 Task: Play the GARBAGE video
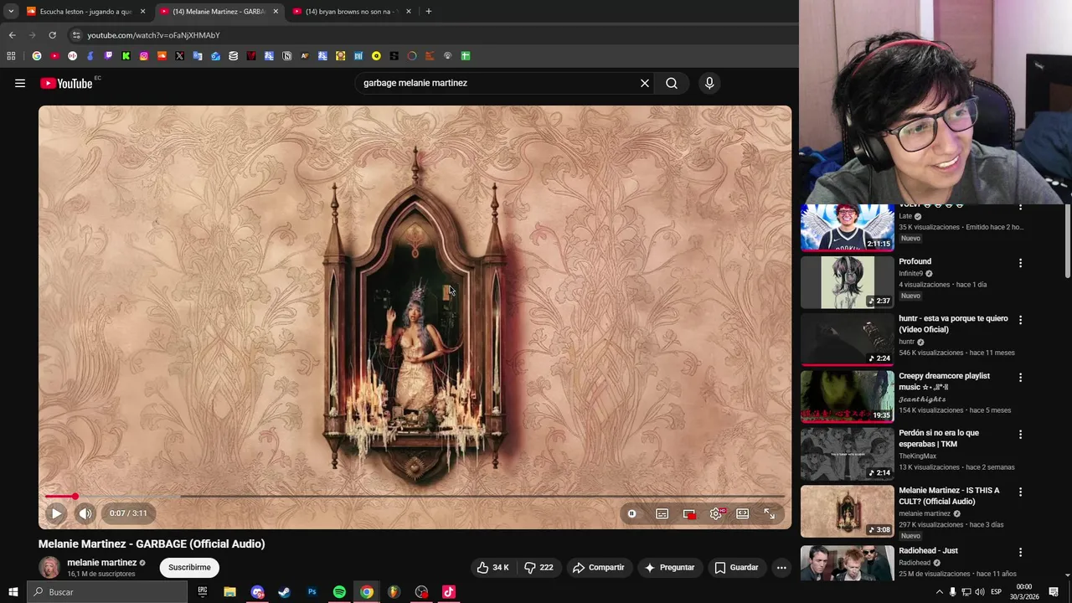[56, 513]
